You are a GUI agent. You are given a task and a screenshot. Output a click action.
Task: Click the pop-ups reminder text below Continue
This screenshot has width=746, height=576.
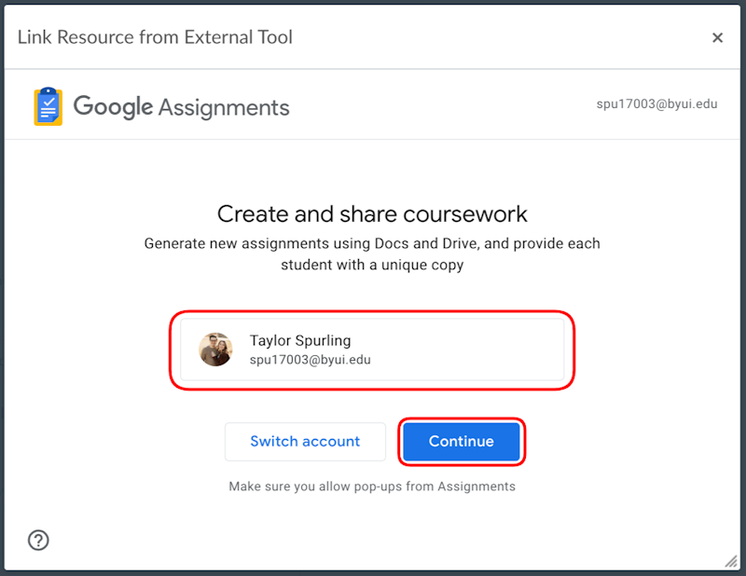pyautogui.click(x=372, y=486)
